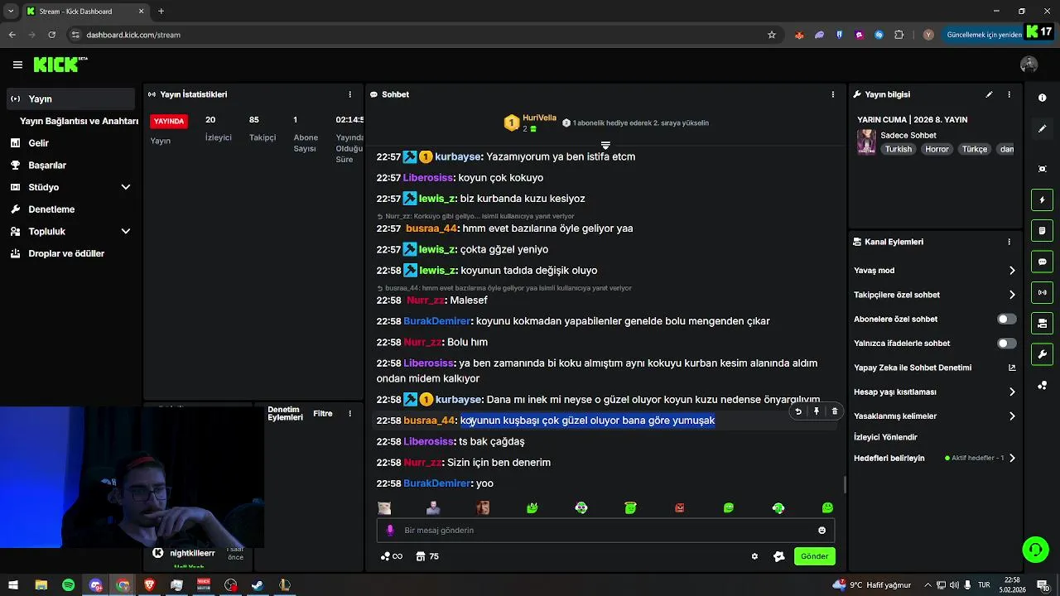This screenshot has height=596, width=1060.
Task: Click the three-dots cluster icon in right rail
Action: coord(1042,386)
